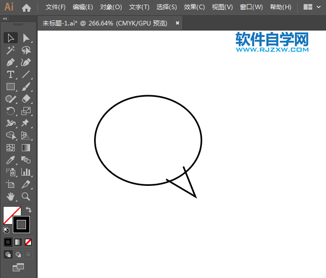Click the Home button
Viewport: 326px width, 278px height.
click(26, 7)
